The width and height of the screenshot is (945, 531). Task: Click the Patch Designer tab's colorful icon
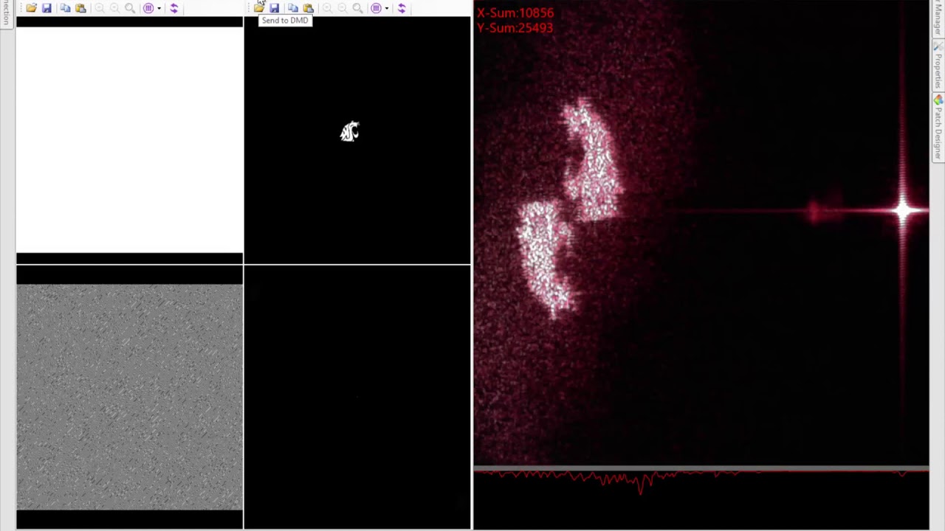(x=938, y=100)
